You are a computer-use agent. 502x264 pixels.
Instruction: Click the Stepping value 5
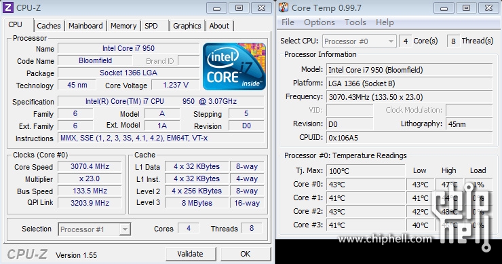point(246,113)
